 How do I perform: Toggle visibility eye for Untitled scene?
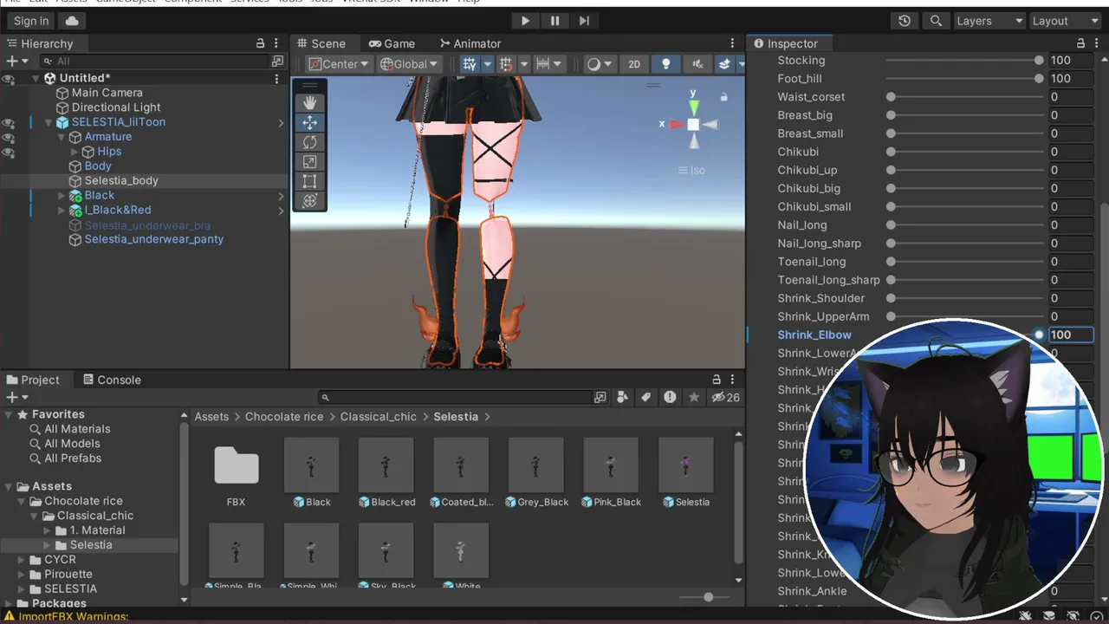9,79
